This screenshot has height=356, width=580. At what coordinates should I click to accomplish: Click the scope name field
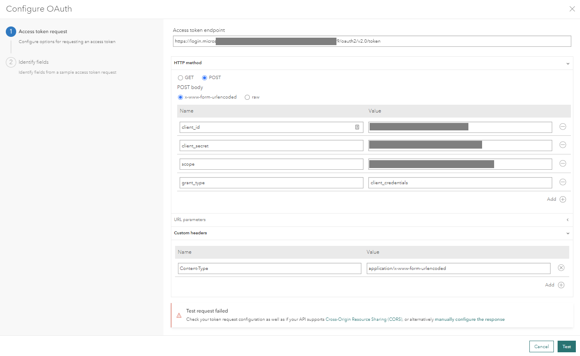[x=271, y=164]
